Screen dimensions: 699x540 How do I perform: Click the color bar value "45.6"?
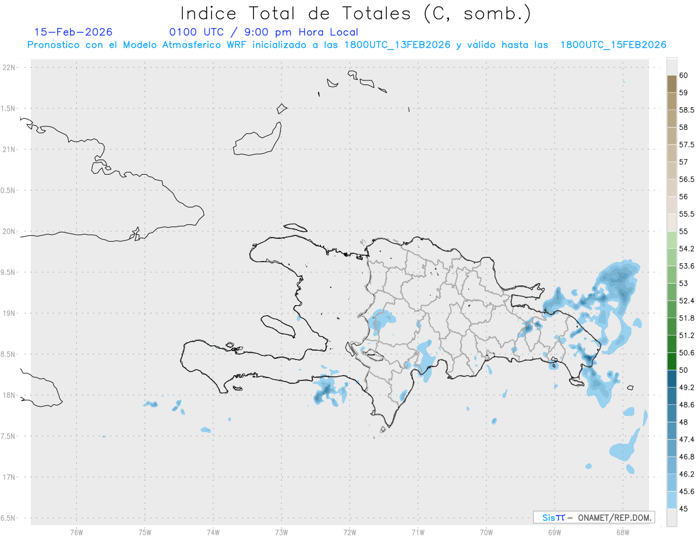tap(686, 492)
